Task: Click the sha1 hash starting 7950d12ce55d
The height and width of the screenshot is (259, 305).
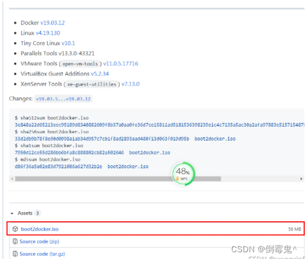Action: 69,152
